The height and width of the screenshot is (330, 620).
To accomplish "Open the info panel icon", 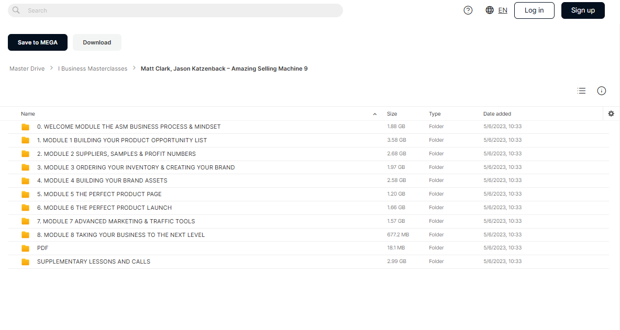I will coord(602,91).
